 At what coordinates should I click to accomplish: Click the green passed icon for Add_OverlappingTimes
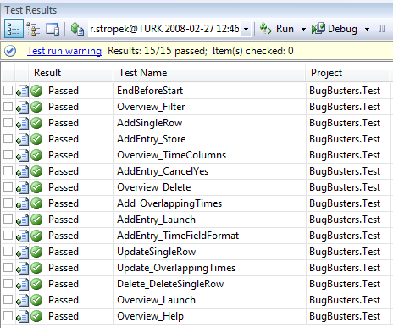(x=36, y=203)
